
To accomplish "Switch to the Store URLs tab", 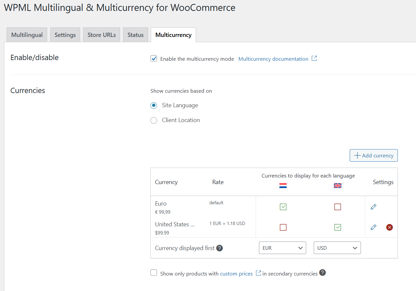I will point(102,35).
